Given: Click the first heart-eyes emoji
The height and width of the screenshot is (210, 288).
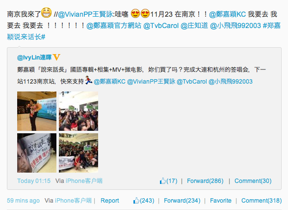Looking at the screenshot, I should click(135, 13).
